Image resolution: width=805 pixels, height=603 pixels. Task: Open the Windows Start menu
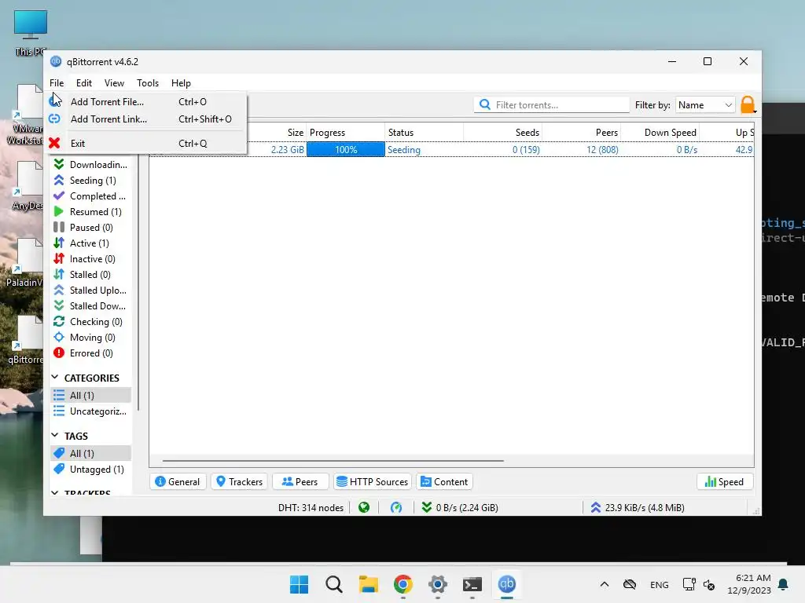[x=299, y=584]
